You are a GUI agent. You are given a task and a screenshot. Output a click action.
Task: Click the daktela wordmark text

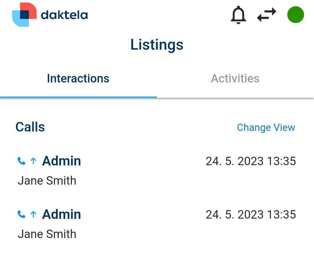click(64, 15)
